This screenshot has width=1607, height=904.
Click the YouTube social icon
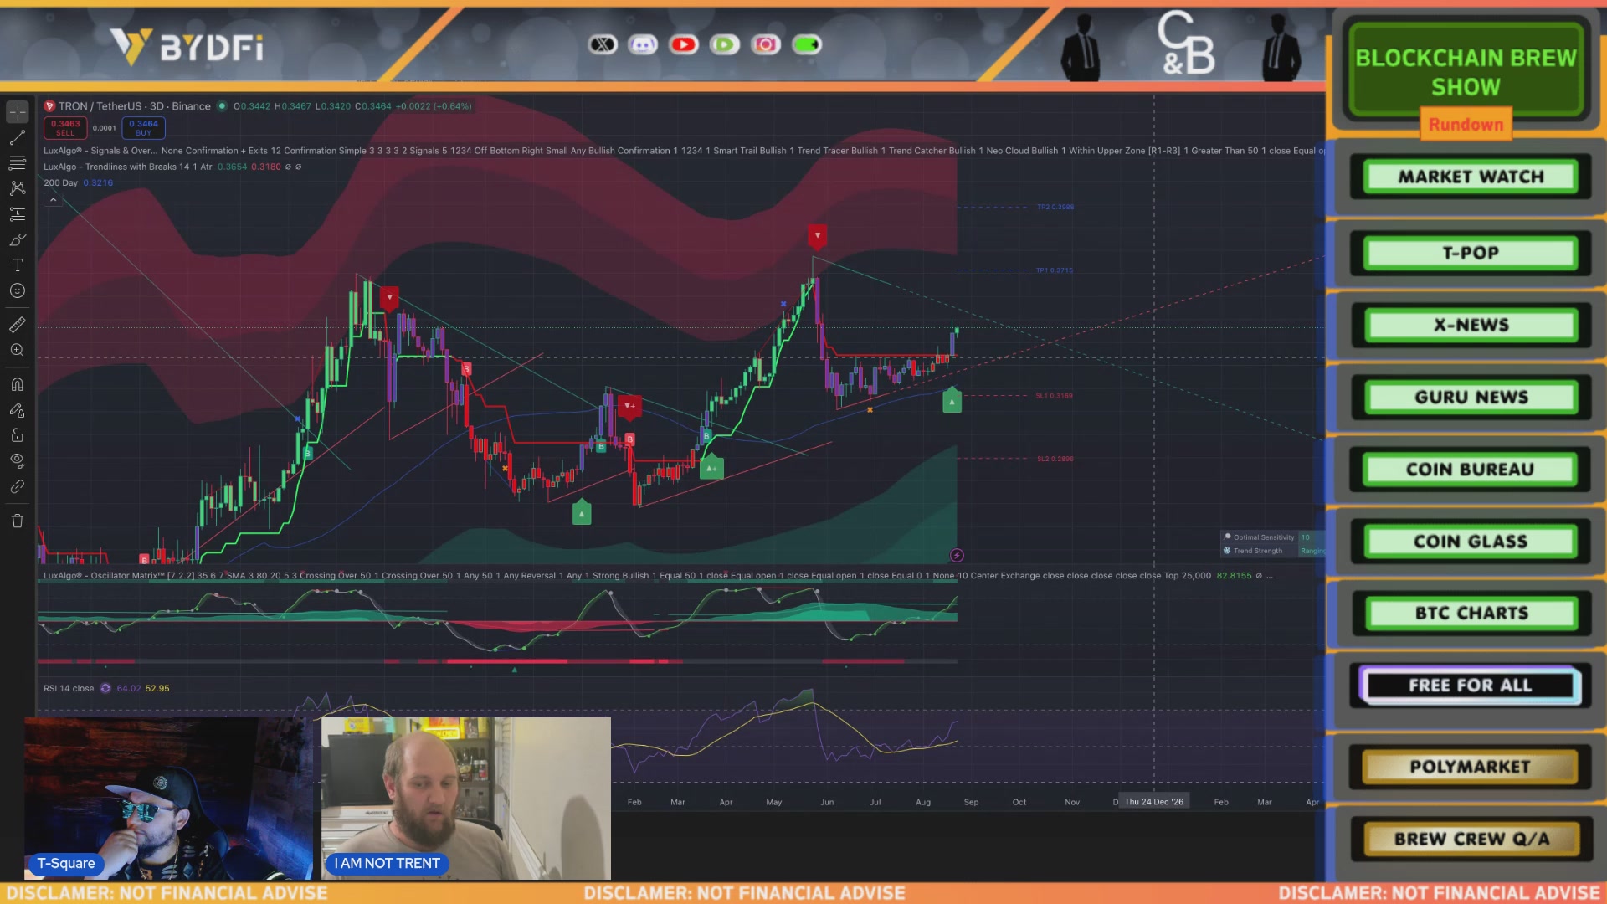pos(684,44)
